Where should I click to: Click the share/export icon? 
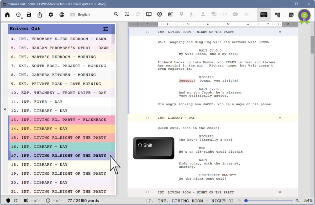tap(40, 15)
